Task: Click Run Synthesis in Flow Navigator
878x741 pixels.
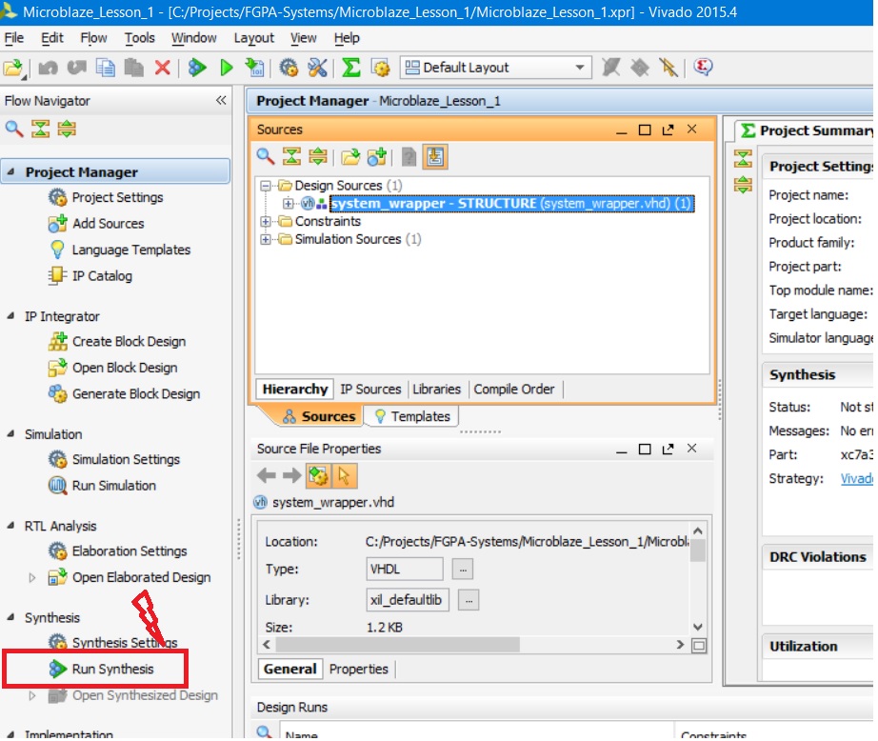Action: coord(112,670)
